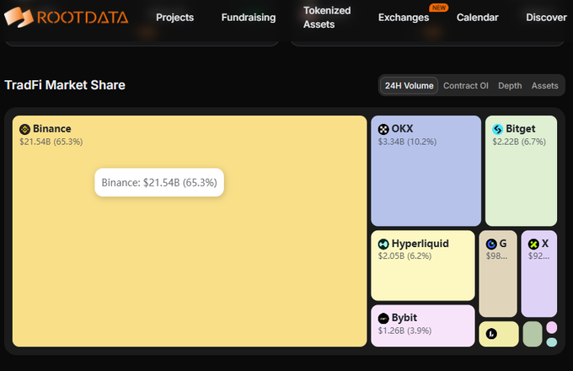Click the TradFi Market Share heading
The image size is (573, 371).
65,85
